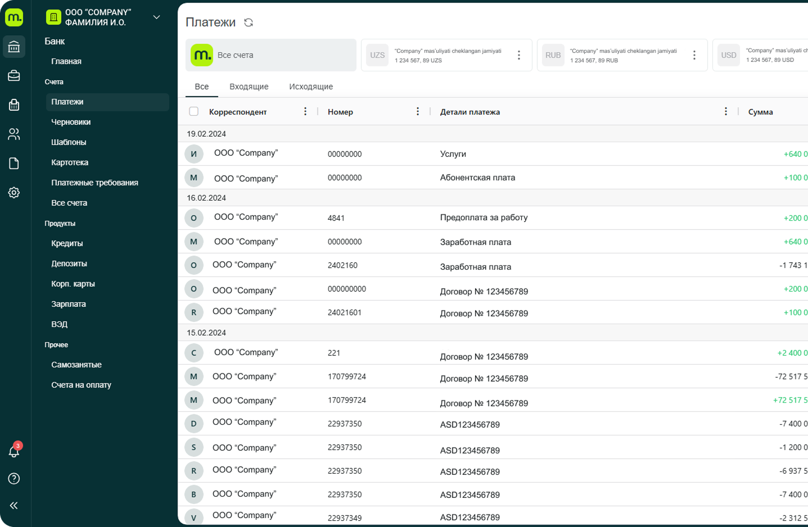Select the Все счета account card
This screenshot has width=808, height=527.
(271, 55)
